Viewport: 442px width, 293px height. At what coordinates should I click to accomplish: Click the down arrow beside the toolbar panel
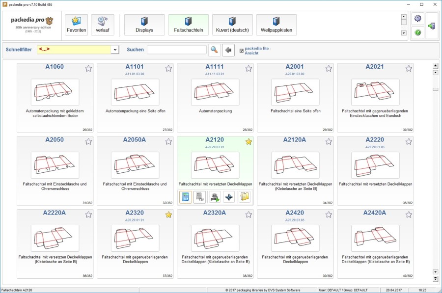[x=404, y=33]
